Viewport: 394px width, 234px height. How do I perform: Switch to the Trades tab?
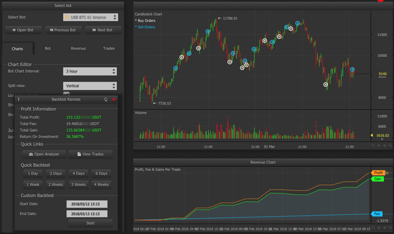click(x=109, y=49)
